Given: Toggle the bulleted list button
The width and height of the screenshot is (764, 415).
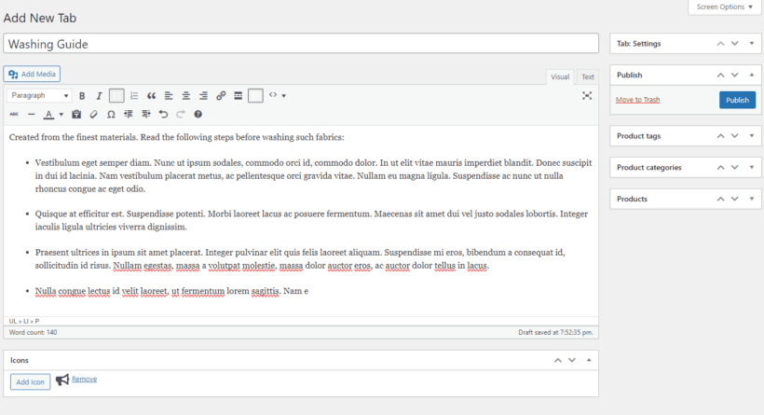Looking at the screenshot, I should click(x=116, y=96).
